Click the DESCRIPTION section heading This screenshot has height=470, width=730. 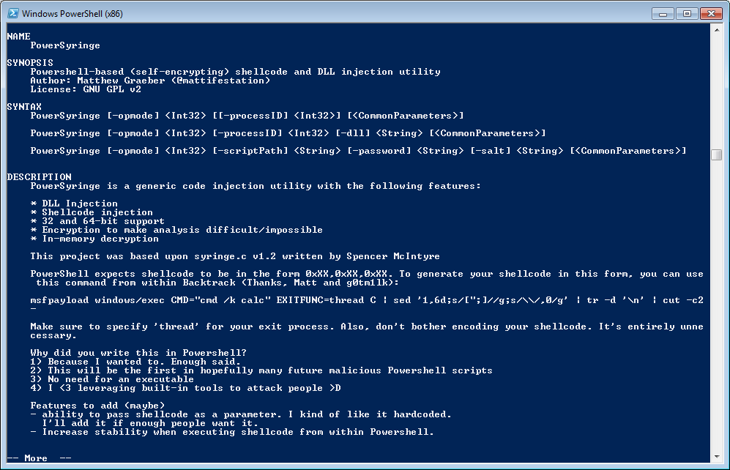pyautogui.click(x=39, y=177)
